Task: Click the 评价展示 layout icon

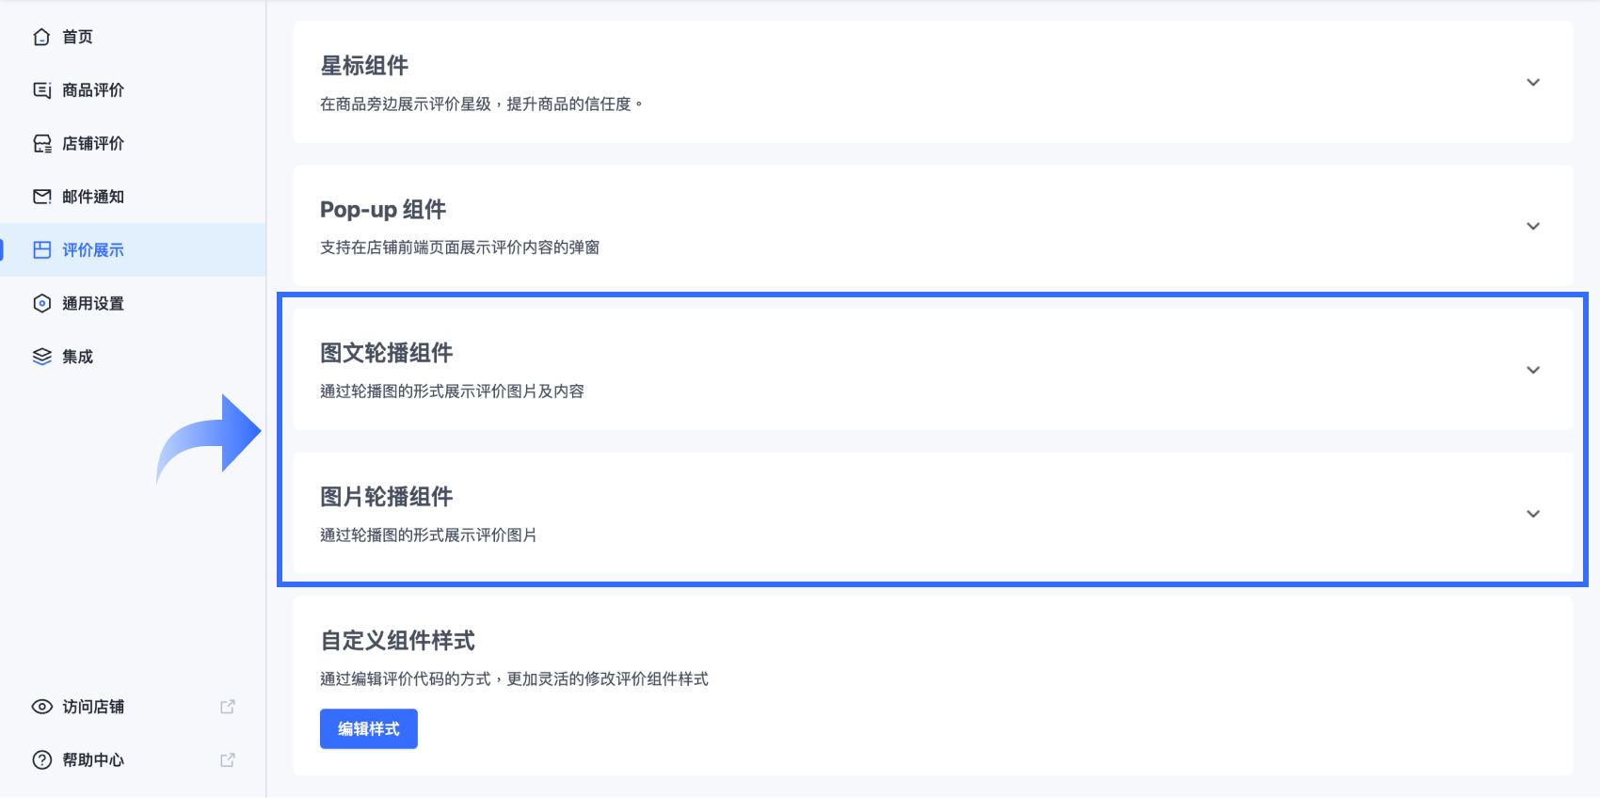Action: (41, 250)
